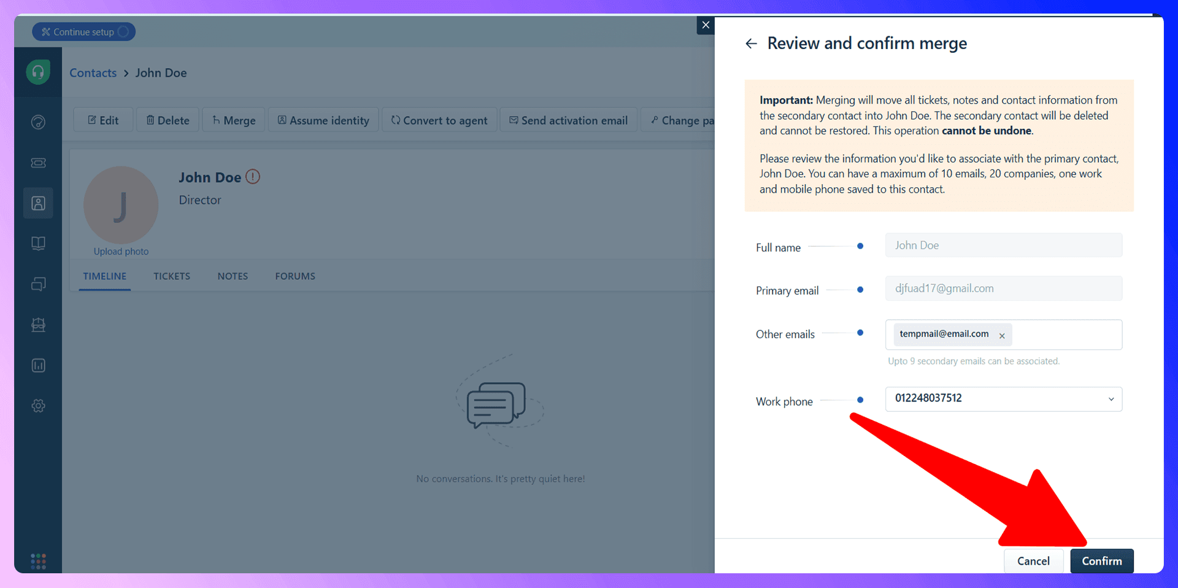Confirm the contact merge

pyautogui.click(x=1102, y=561)
